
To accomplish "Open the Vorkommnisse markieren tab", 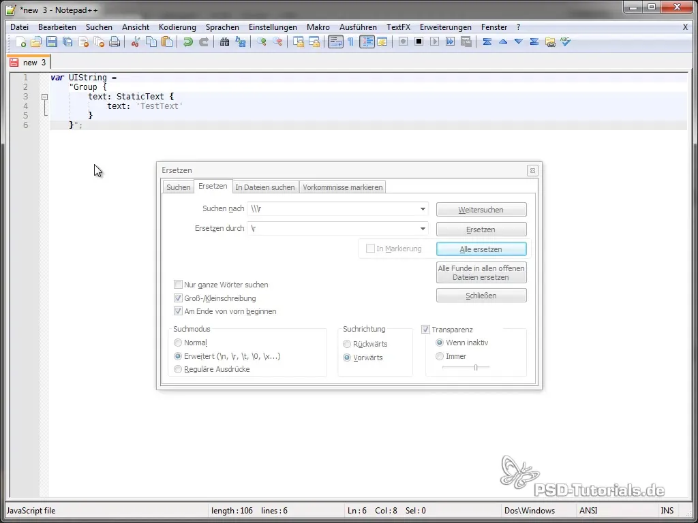I will click(343, 187).
